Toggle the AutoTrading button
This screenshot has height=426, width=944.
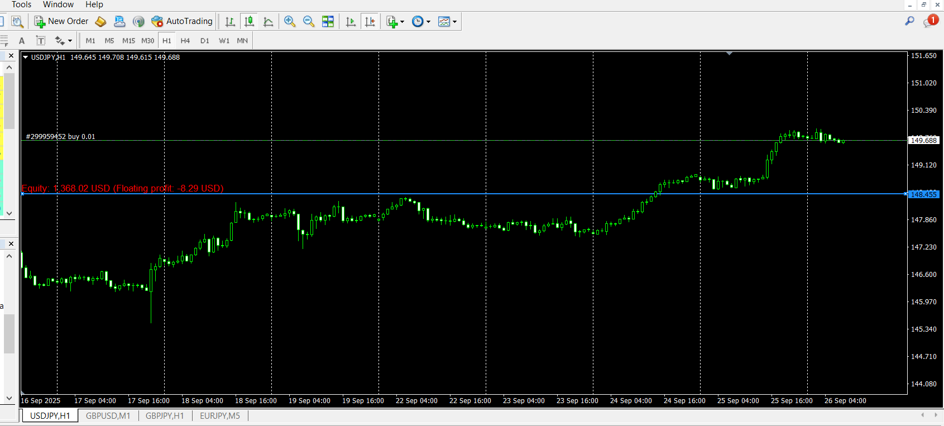click(182, 21)
